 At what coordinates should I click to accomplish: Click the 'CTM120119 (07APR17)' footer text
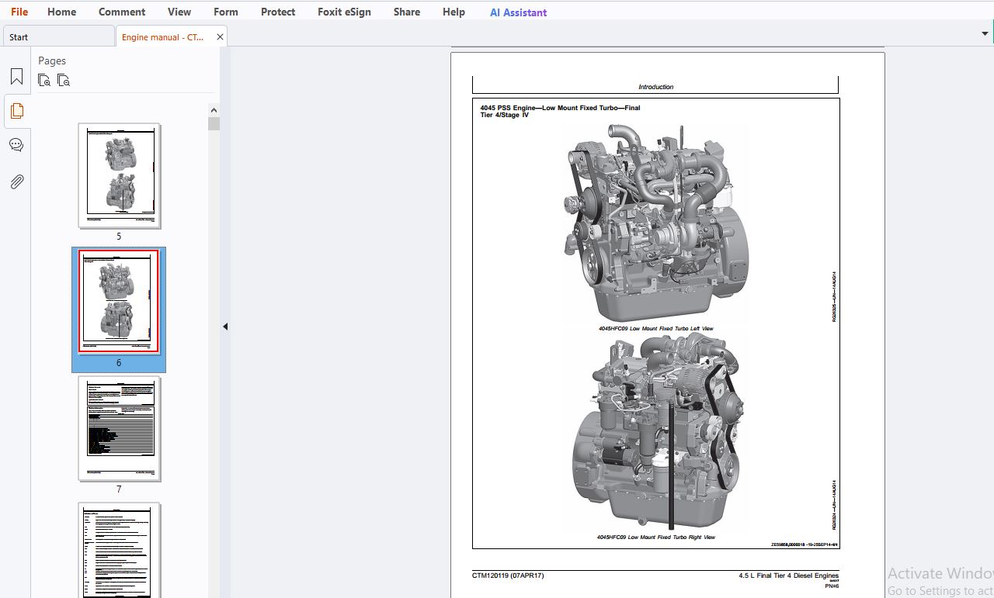[508, 576]
